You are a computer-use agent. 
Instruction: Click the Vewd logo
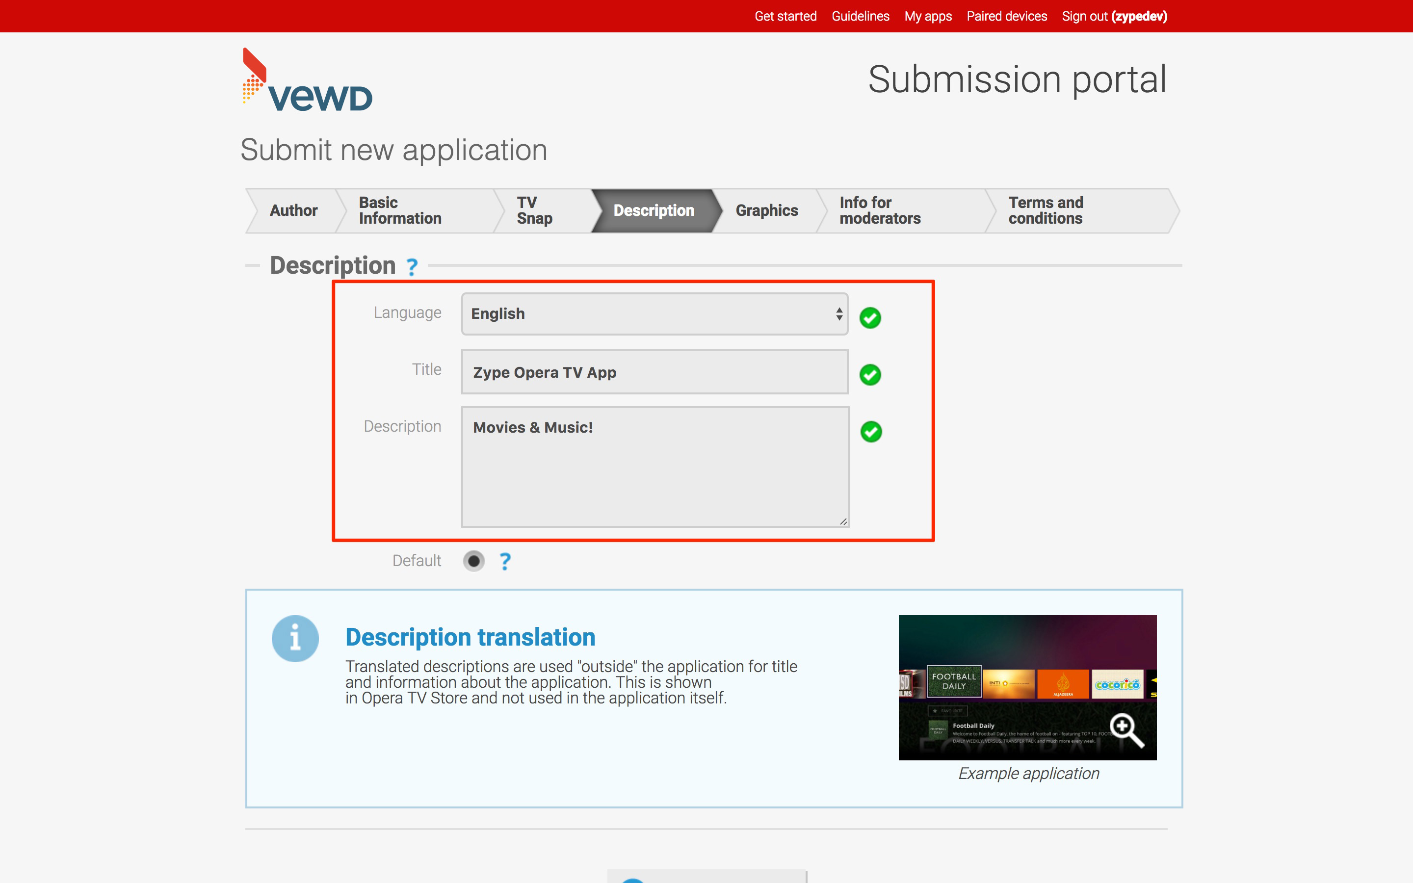(x=307, y=80)
